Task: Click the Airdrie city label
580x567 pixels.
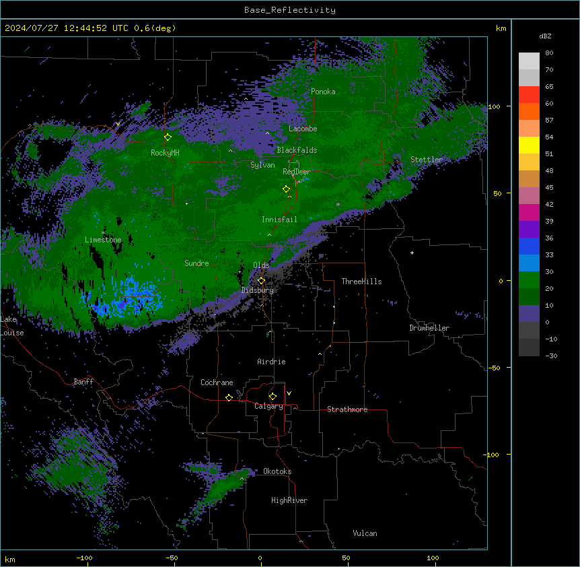Action: pyautogui.click(x=271, y=362)
